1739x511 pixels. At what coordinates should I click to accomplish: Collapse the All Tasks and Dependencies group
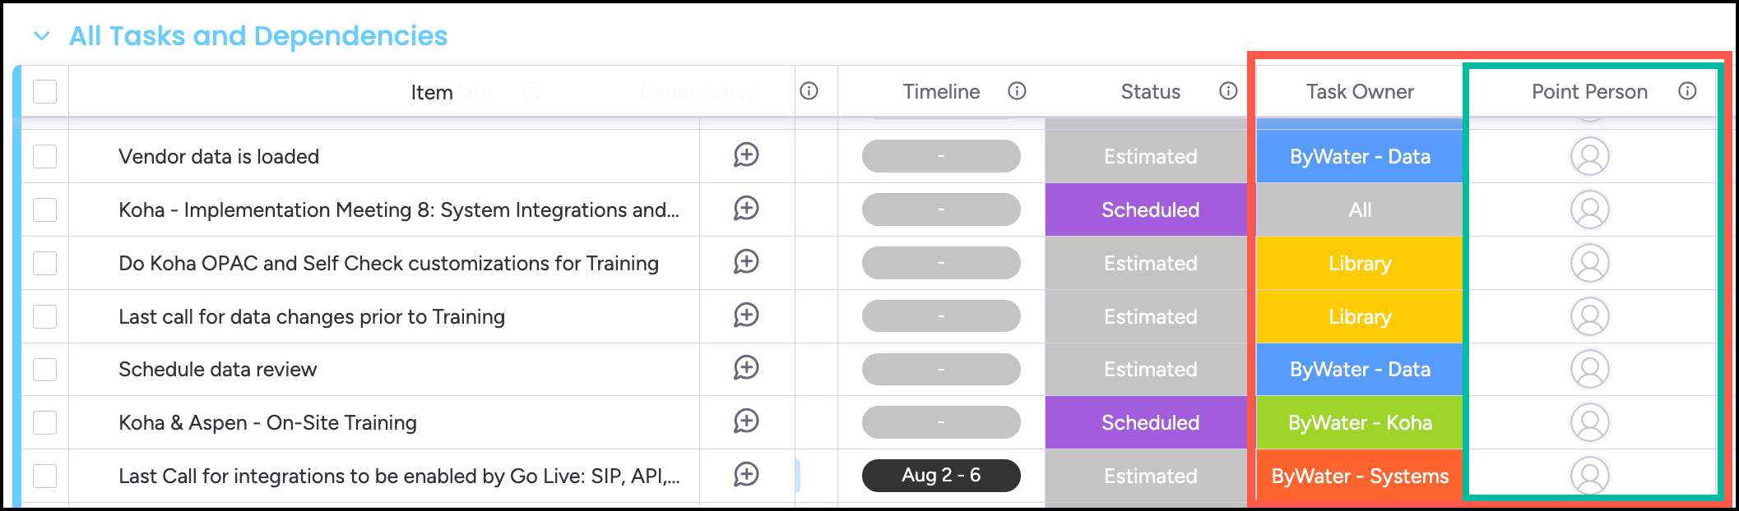pyautogui.click(x=41, y=36)
